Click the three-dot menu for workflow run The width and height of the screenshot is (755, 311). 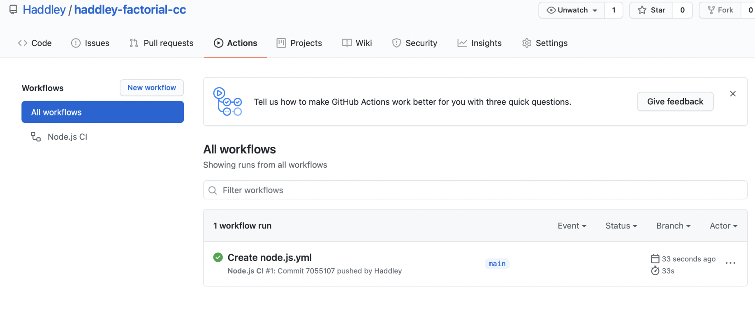tap(730, 263)
